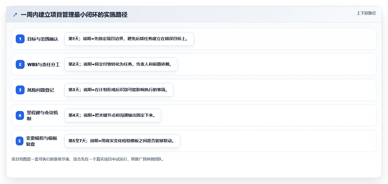The height and width of the screenshot is (184, 388).
Task: Click the title 一周内建立项目管理最小闭环的实施路径
Action: point(74,15)
